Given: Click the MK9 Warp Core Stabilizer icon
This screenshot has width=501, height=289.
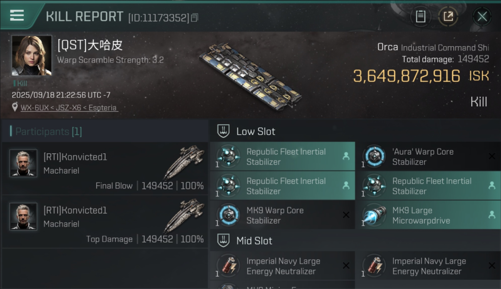Looking at the screenshot, I should tap(229, 215).
